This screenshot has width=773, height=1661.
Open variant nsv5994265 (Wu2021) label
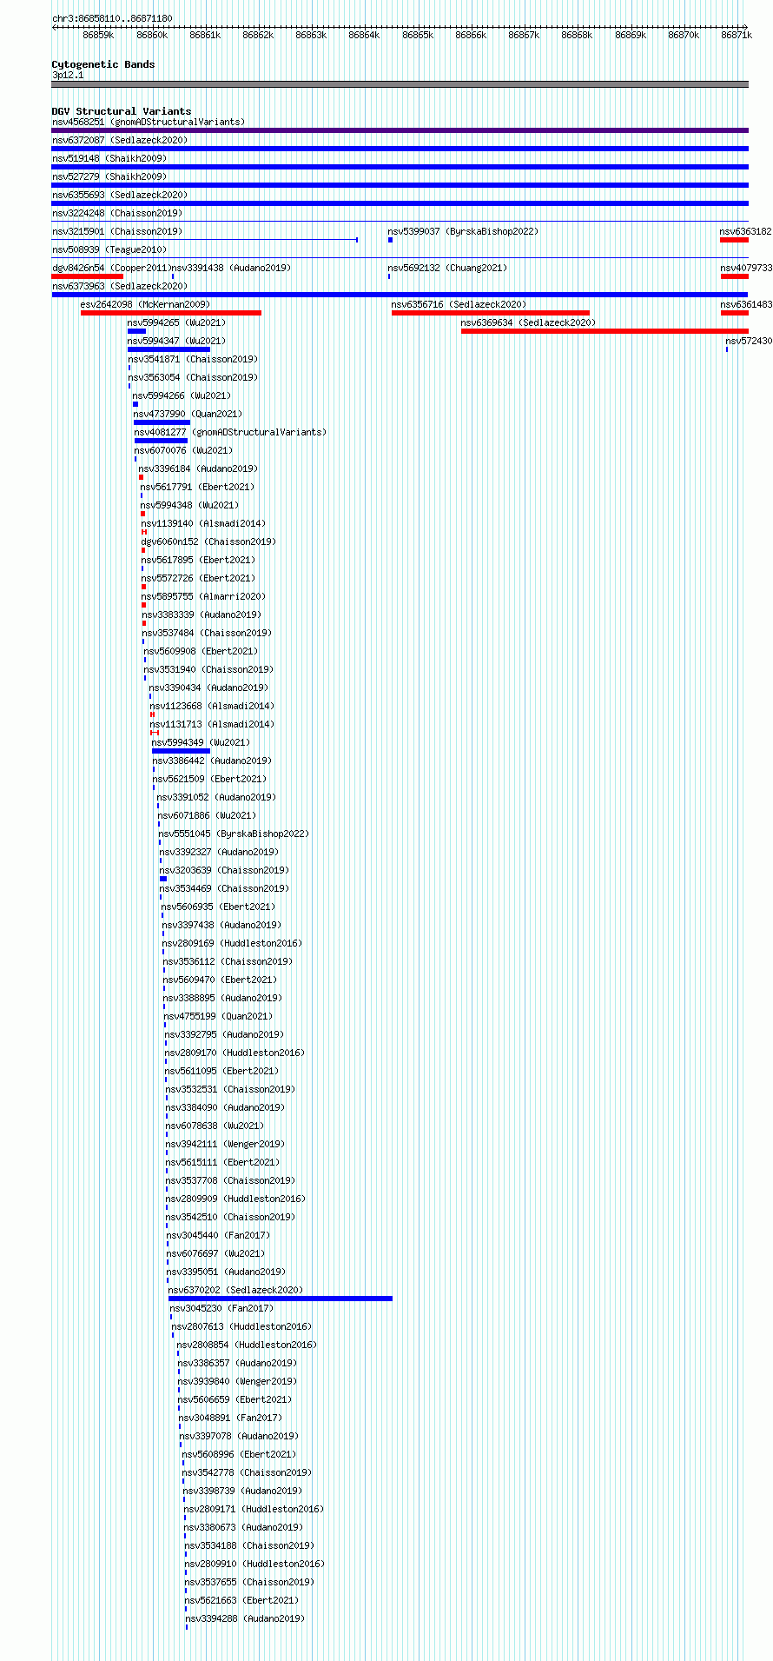(x=177, y=322)
